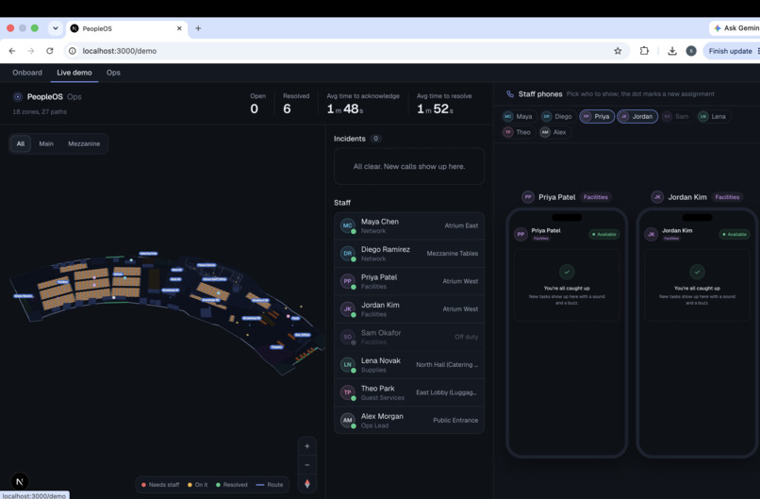Toggle Alex's phone chip
The height and width of the screenshot is (499, 760).
point(554,132)
